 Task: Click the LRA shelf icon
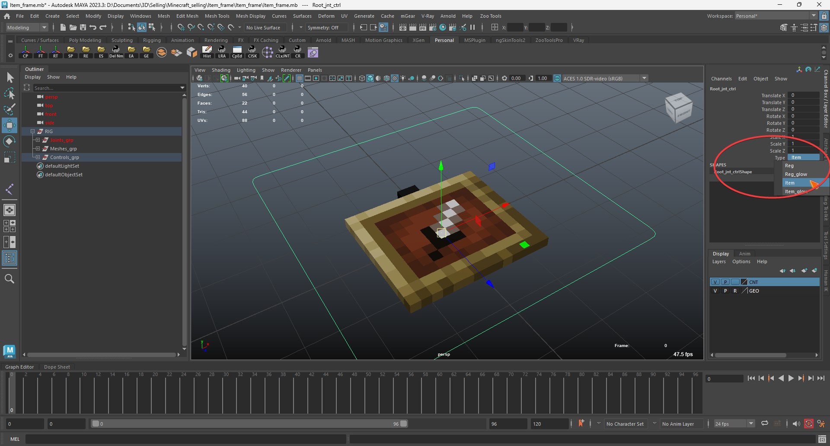(x=222, y=52)
